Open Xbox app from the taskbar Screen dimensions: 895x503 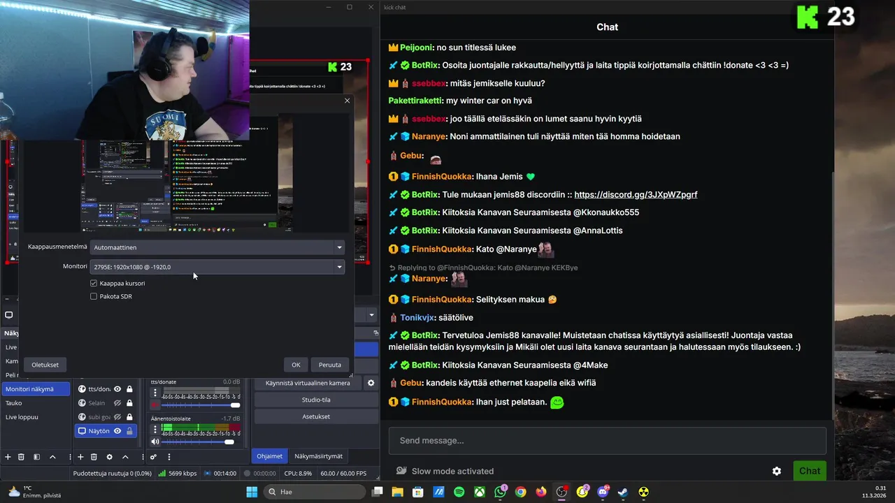click(480, 492)
